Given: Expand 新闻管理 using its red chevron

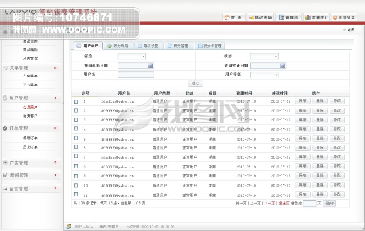Looking at the screenshot, I should 56,175.
